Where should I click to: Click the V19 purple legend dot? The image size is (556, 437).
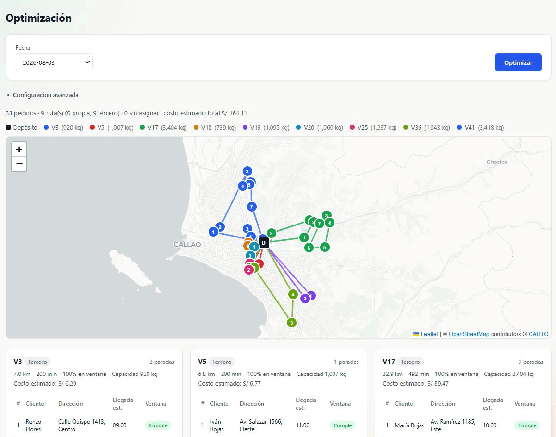245,127
